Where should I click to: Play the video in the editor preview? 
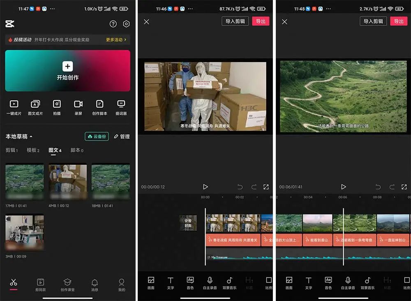(205, 187)
